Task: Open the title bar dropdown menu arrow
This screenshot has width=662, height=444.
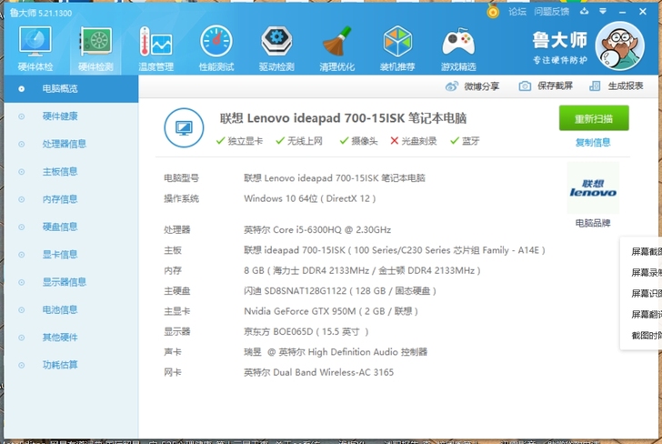Action: (603, 12)
